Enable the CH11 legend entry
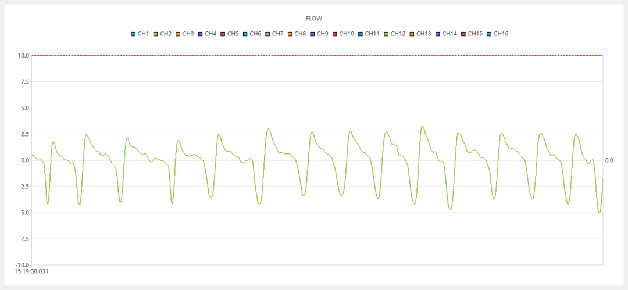The image size is (628, 290). [369, 34]
